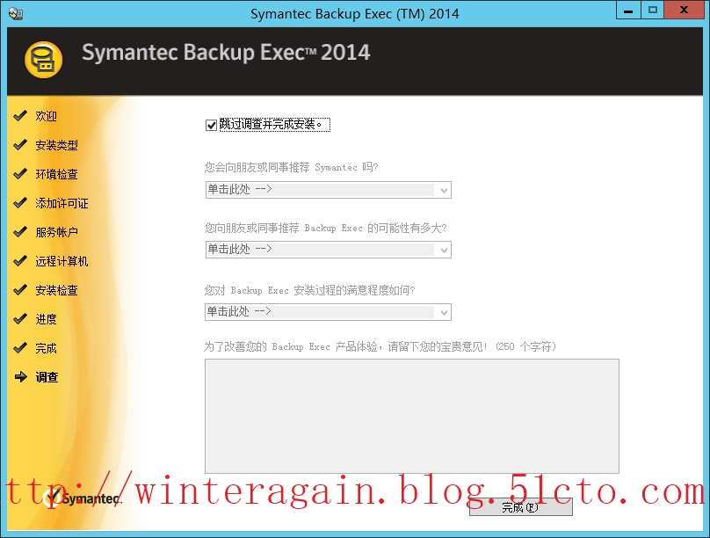Viewport: 710px width, 538px height.
Task: Uncheck the 跳过调查并完成安装 checkbox
Action: [x=211, y=125]
